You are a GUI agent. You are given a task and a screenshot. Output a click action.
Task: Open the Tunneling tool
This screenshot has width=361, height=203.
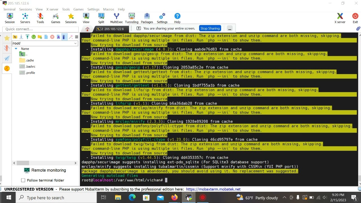pyautogui.click(x=132, y=18)
